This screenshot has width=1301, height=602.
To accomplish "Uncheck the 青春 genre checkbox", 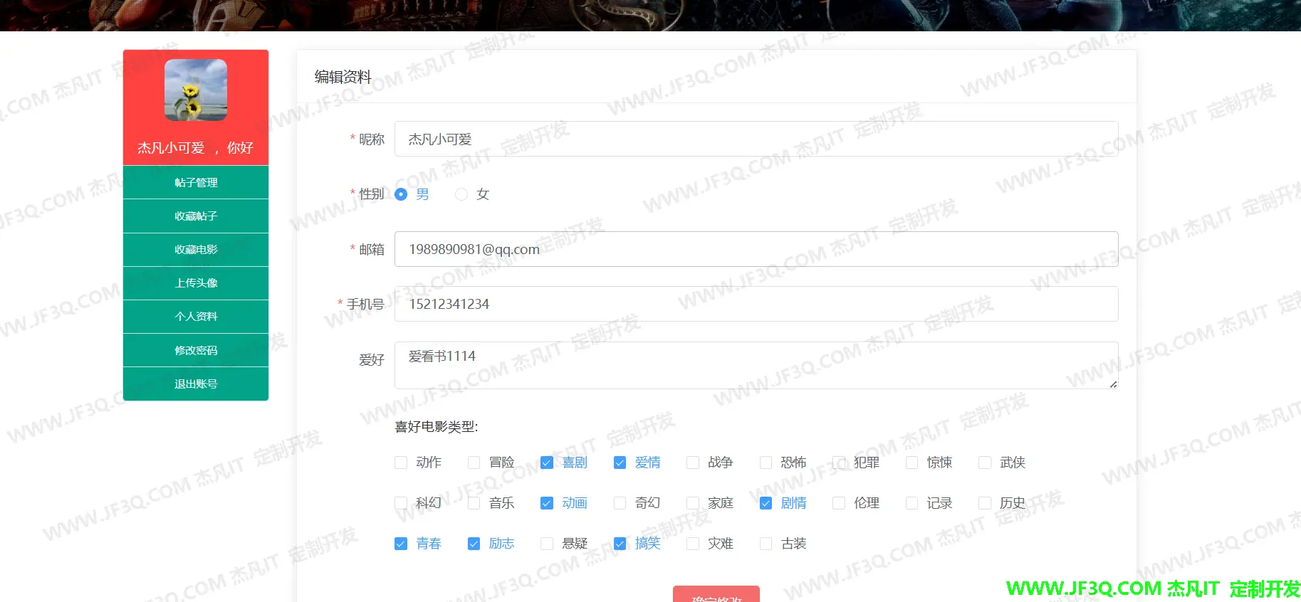I will pos(401,544).
